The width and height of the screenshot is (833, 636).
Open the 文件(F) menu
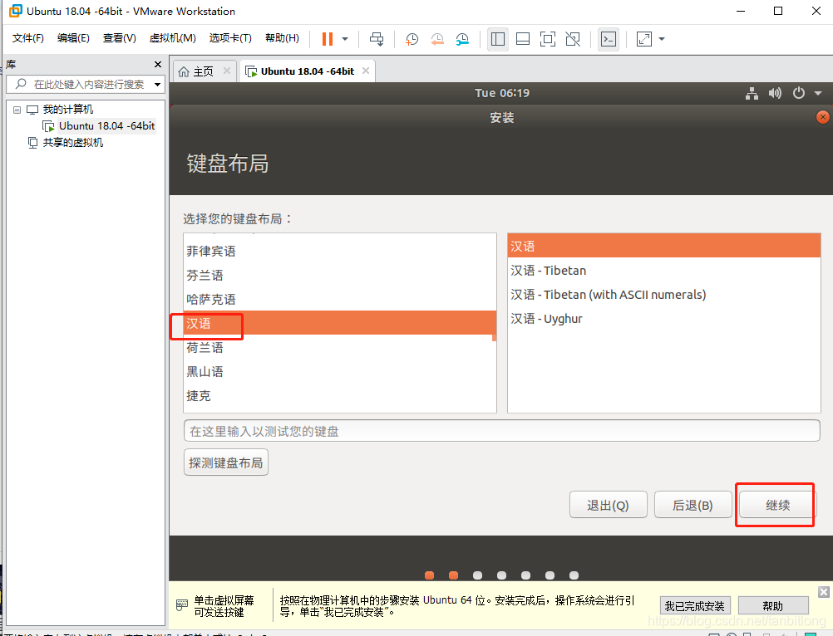(x=27, y=38)
